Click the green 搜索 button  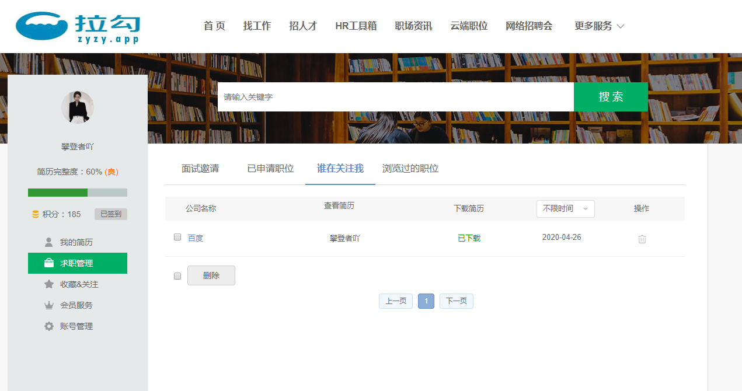[611, 97]
